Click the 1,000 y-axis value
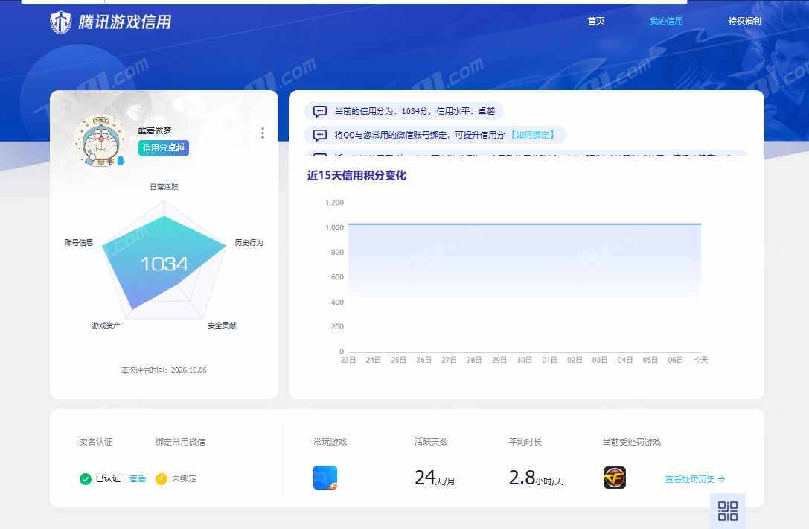The height and width of the screenshot is (529, 809). [x=334, y=227]
